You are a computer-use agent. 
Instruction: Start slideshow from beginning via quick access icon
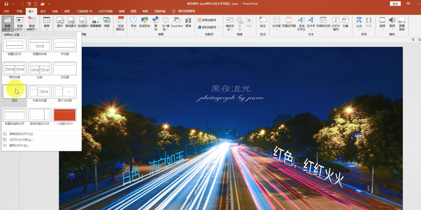click(x=29, y=4)
